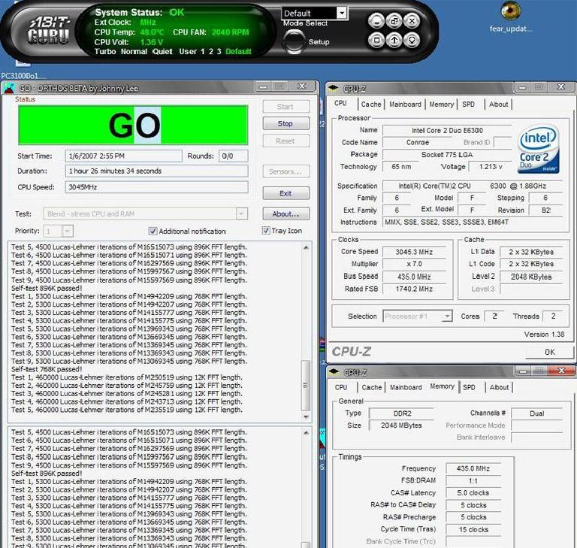Viewport: 577px width, 548px height.
Task: Click the ORTHOS Stop button
Action: pyautogui.click(x=285, y=124)
